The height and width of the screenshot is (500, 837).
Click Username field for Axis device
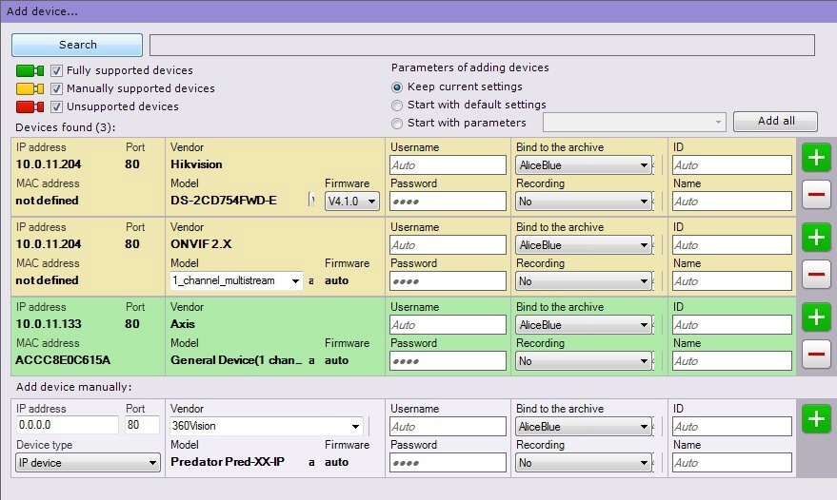point(448,325)
